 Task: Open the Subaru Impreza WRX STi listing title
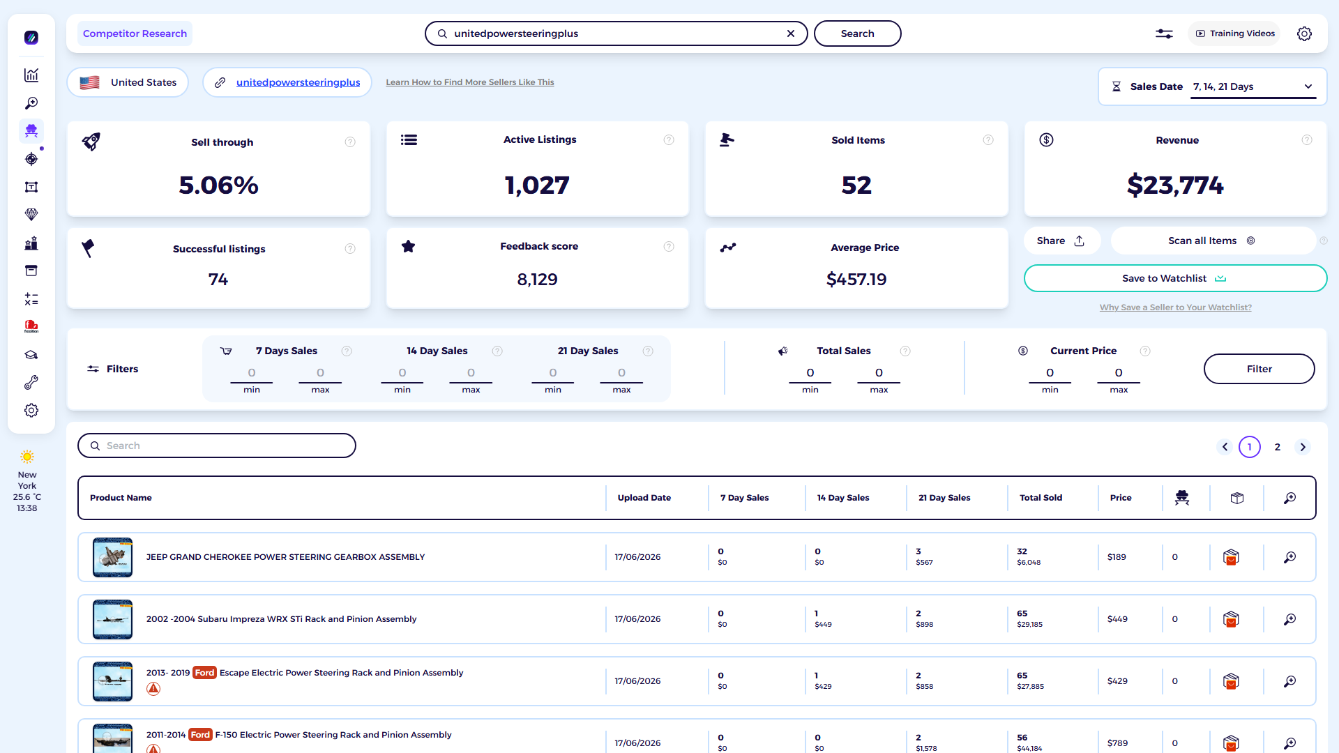pyautogui.click(x=281, y=619)
